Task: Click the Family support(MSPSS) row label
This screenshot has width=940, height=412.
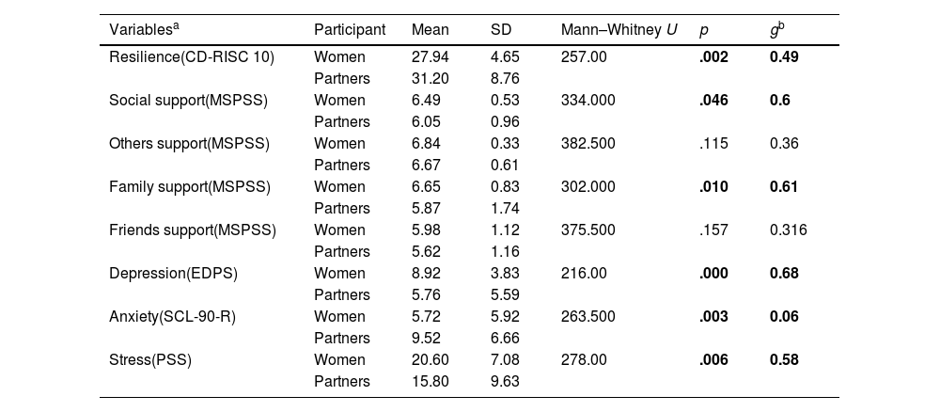Action: point(190,186)
